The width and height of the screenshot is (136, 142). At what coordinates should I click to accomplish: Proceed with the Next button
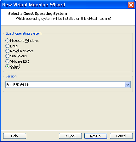point(96,136)
